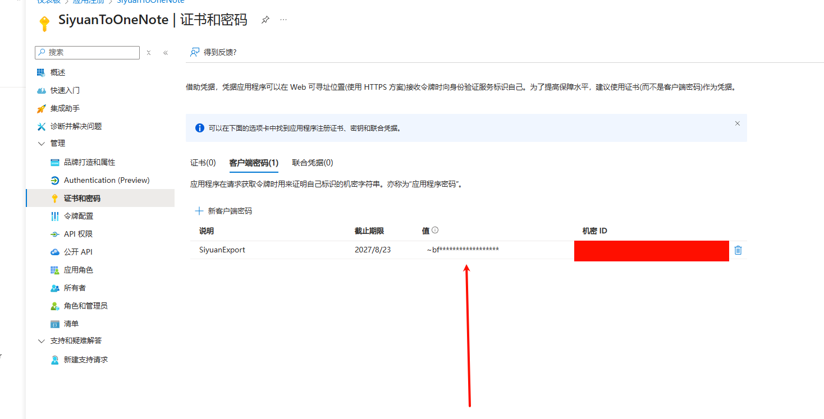This screenshot has height=419, width=824.
Task: Select the 客户端密码(1) tab
Action: (254, 163)
